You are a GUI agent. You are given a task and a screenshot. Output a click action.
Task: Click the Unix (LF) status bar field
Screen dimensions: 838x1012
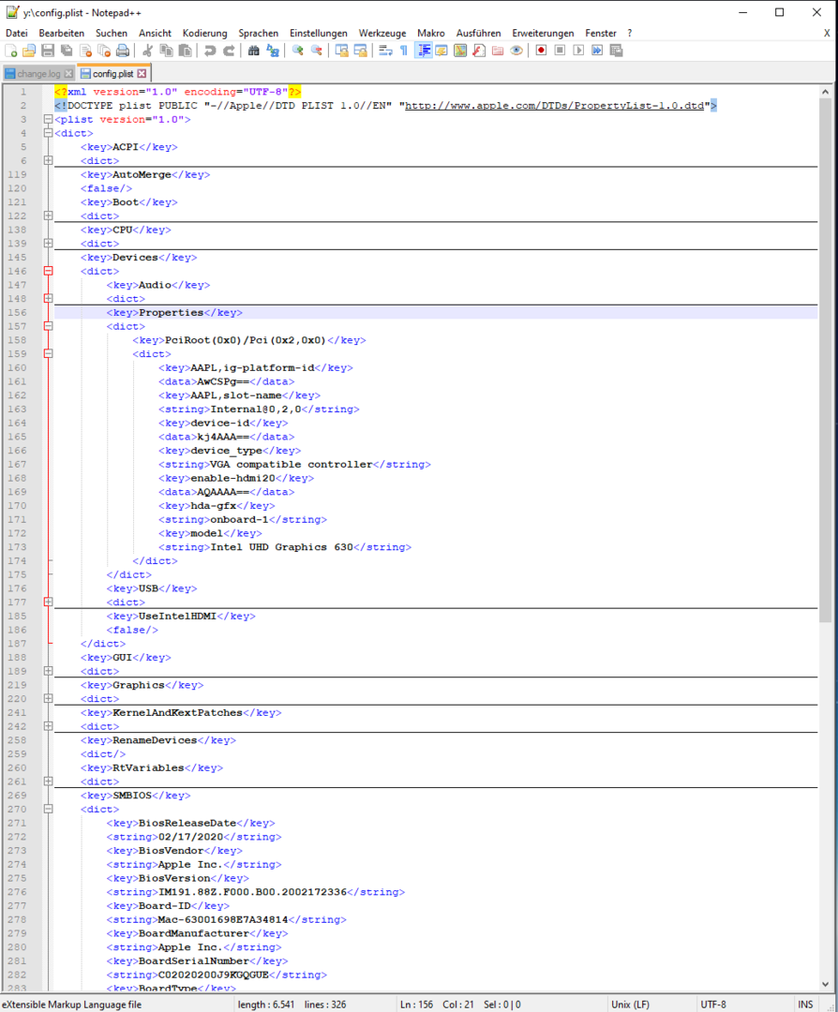click(x=630, y=1005)
